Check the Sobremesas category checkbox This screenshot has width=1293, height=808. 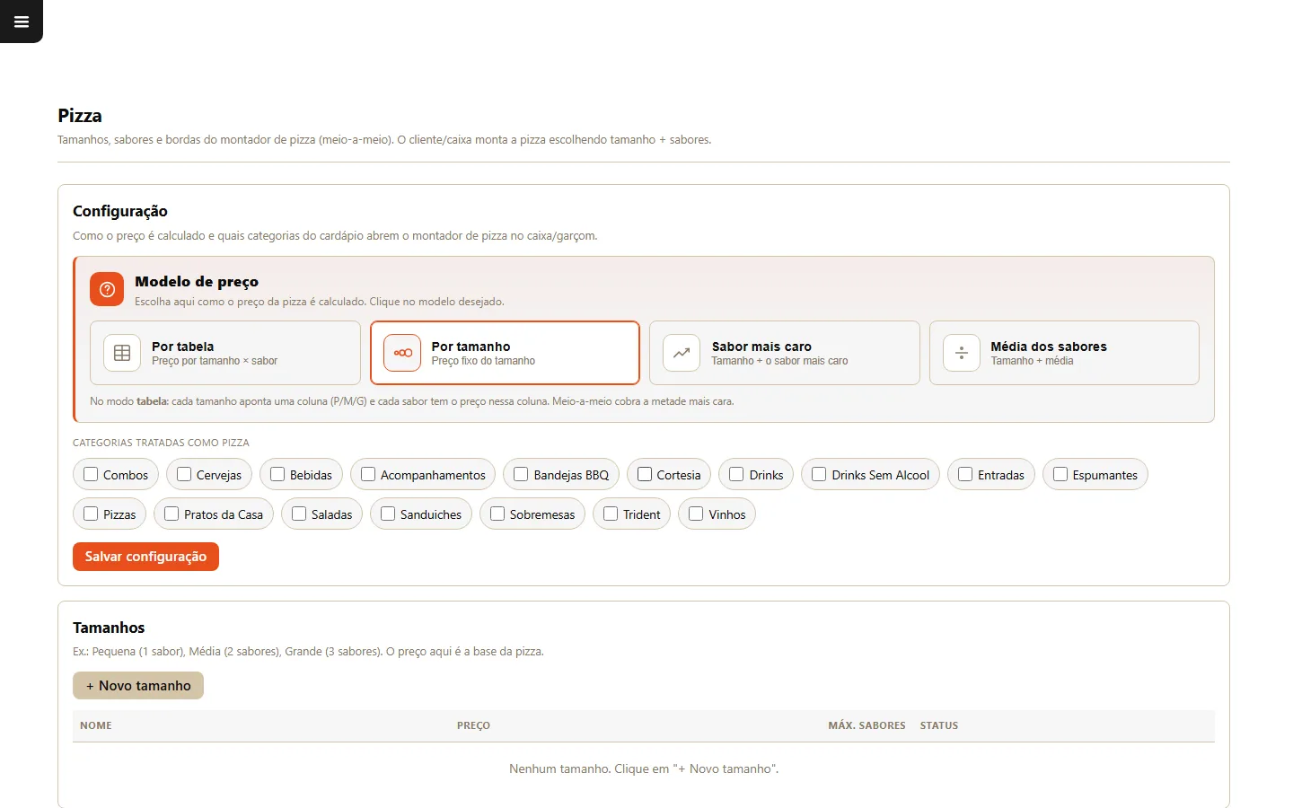(x=497, y=514)
